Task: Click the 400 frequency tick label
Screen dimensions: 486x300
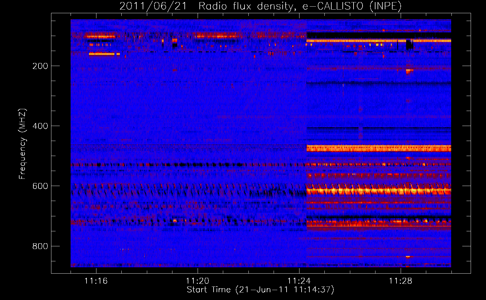Action: click(x=40, y=126)
